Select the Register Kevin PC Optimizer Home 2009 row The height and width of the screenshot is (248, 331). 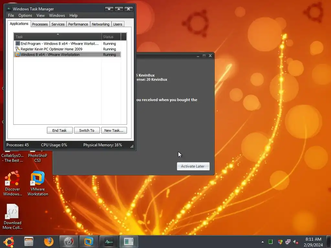tap(67, 49)
